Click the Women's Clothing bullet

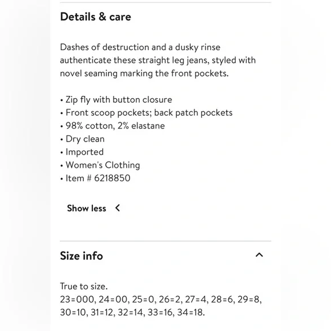pos(100,165)
